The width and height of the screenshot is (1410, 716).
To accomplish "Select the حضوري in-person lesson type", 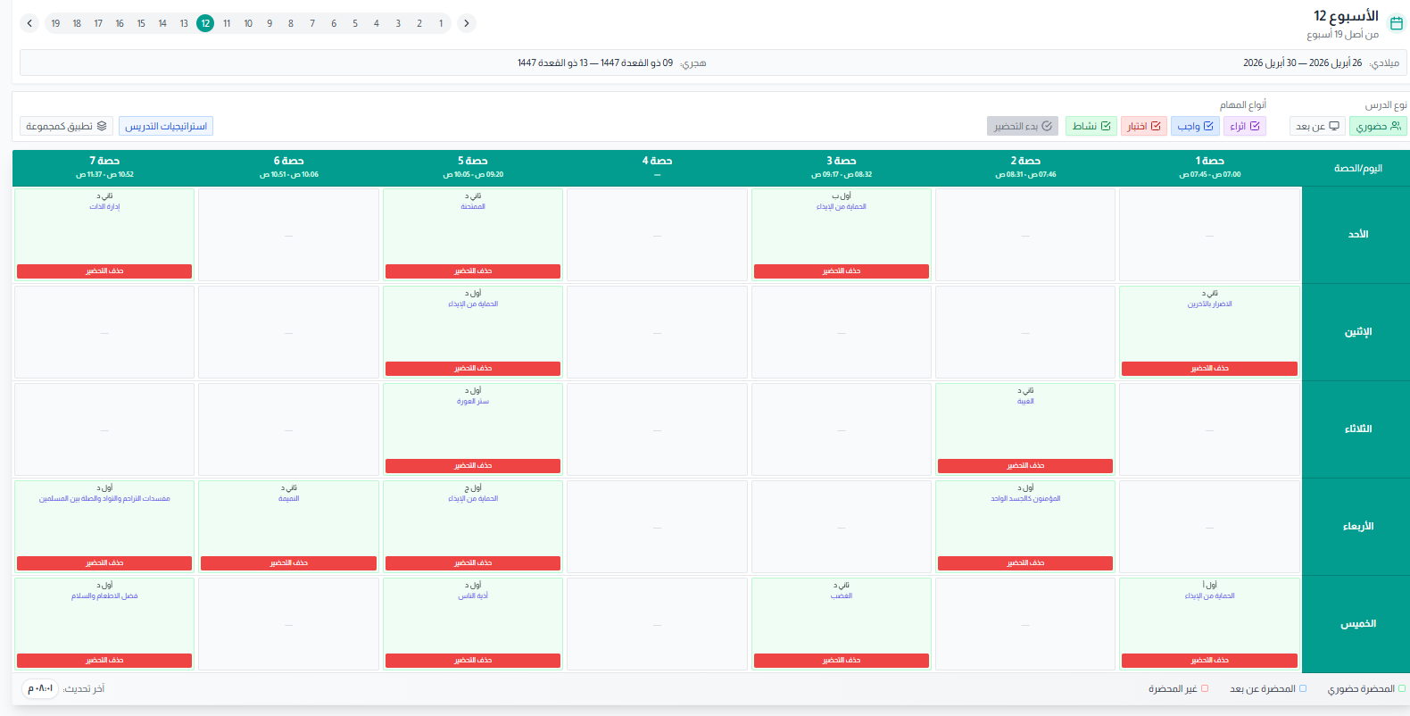I will pos(1378,126).
